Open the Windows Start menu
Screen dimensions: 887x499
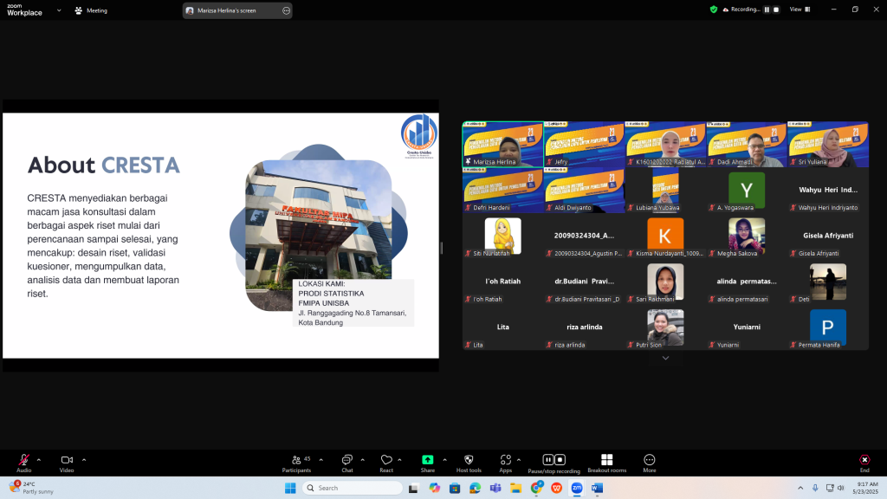pos(290,488)
